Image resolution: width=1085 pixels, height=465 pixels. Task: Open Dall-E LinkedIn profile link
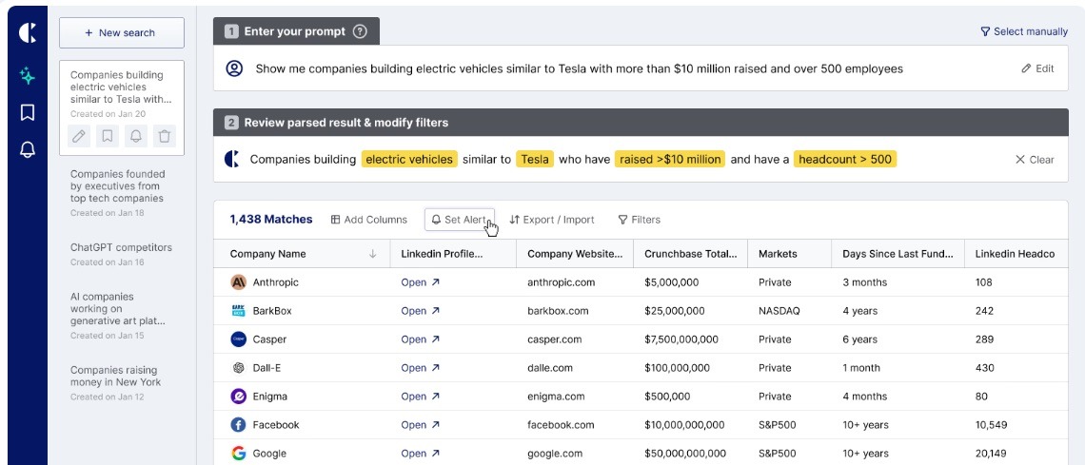tap(420, 368)
